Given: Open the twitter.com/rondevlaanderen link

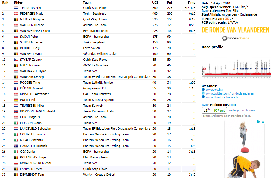Looking at the screenshot, I should point(230,93).
